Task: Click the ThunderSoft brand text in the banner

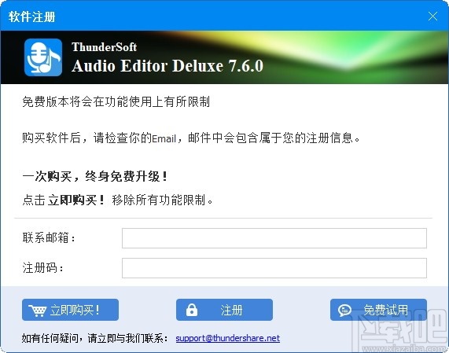Action: click(105, 47)
